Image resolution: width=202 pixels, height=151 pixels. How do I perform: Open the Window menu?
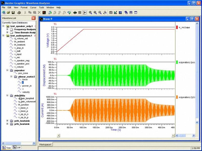50,8
